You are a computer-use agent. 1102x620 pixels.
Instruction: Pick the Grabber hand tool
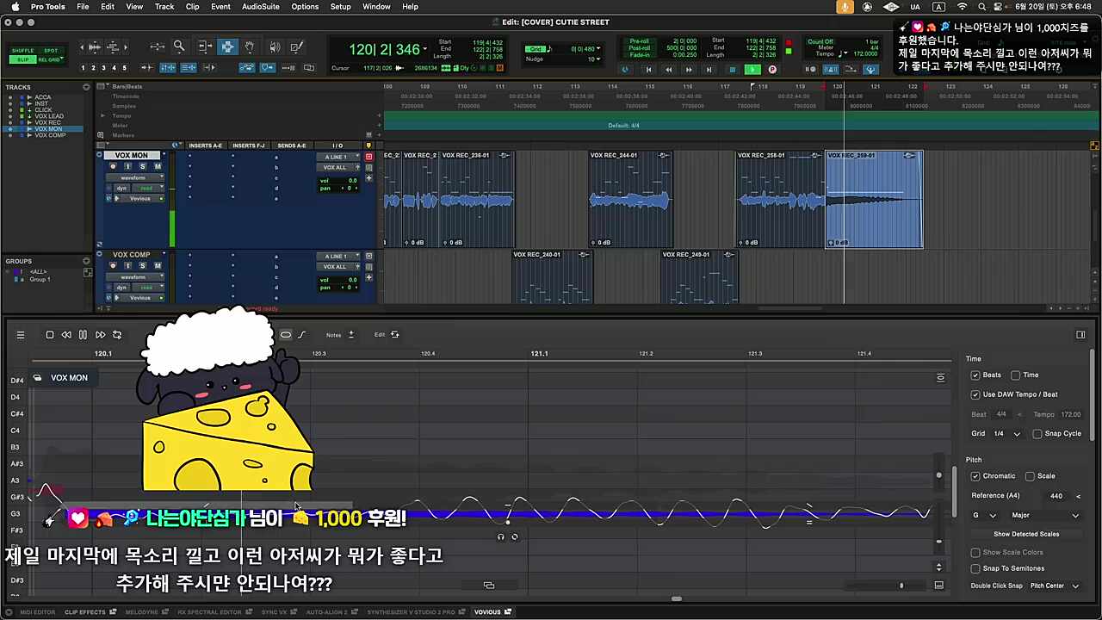pyautogui.click(x=251, y=46)
